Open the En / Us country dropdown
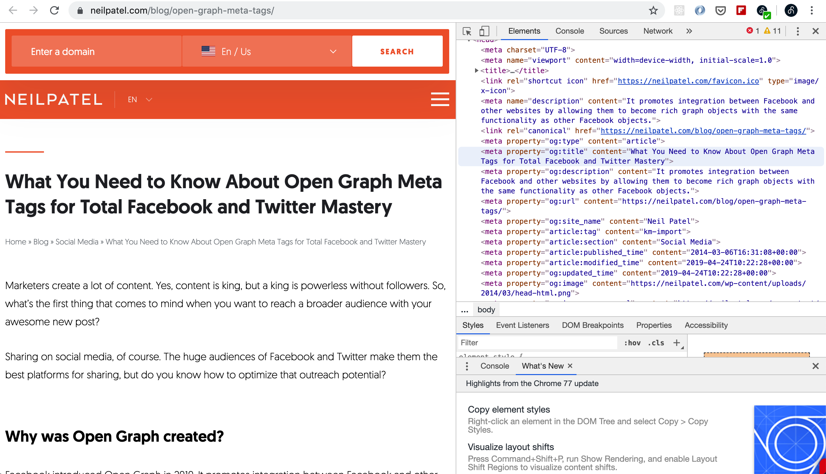The width and height of the screenshot is (826, 474). click(267, 51)
